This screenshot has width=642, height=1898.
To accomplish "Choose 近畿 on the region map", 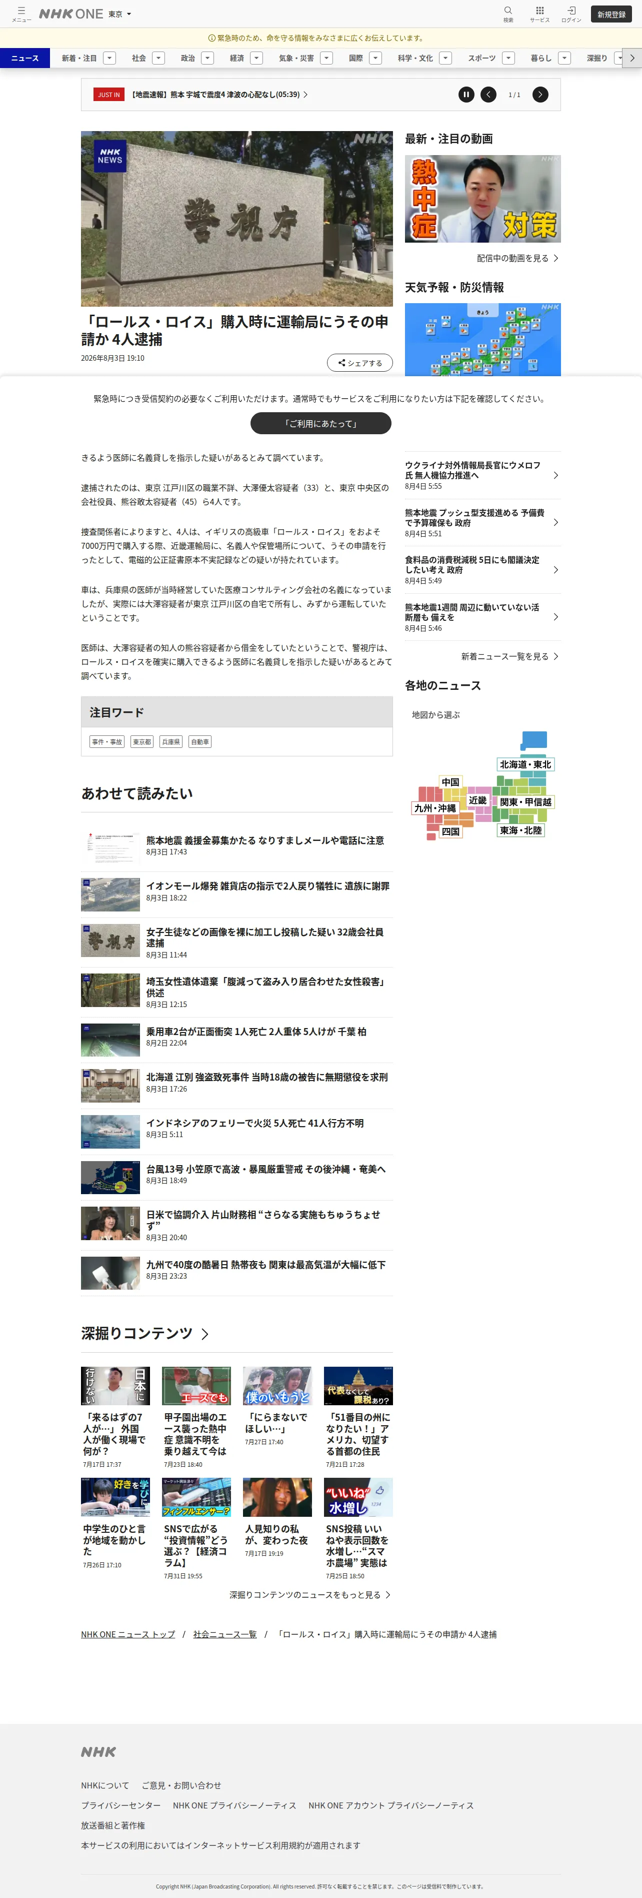I will pyautogui.click(x=478, y=800).
